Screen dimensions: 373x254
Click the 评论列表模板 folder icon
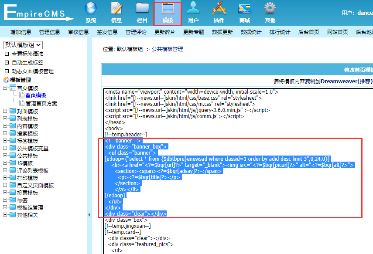13,170
